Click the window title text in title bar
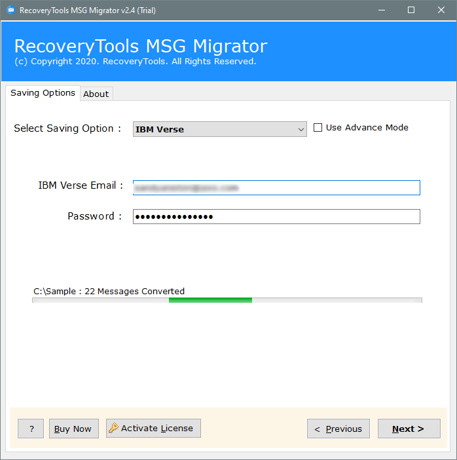This screenshot has width=457, height=460. [87, 10]
